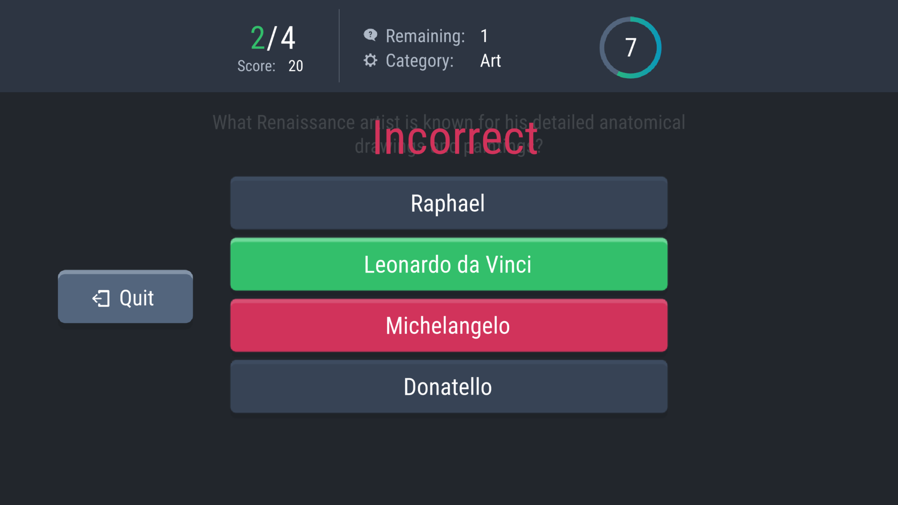
Task: Click the Category label text
Action: [x=420, y=61]
